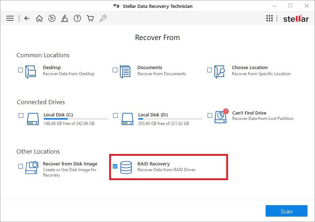
Task: Select the Choose Location checkbox
Action: [209, 70]
